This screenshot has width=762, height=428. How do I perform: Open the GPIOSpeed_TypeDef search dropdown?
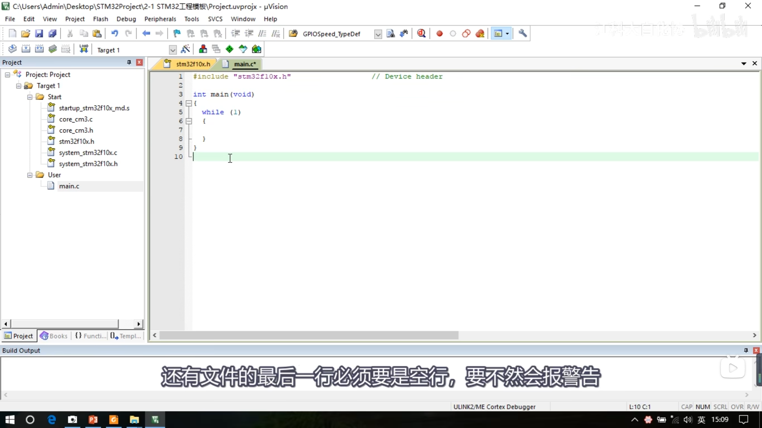tap(378, 34)
